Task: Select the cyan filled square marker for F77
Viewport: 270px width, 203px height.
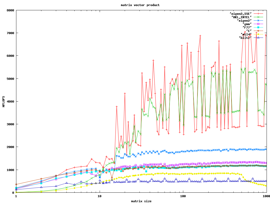Action: 258,27
